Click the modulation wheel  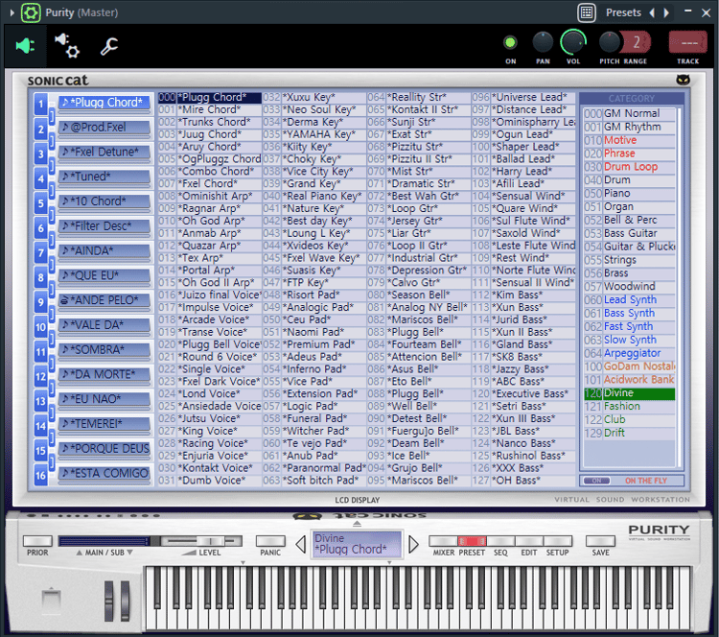click(x=125, y=601)
